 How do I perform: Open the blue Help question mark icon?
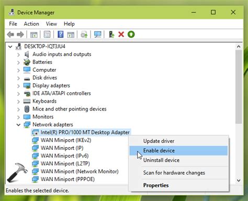tap(60, 34)
